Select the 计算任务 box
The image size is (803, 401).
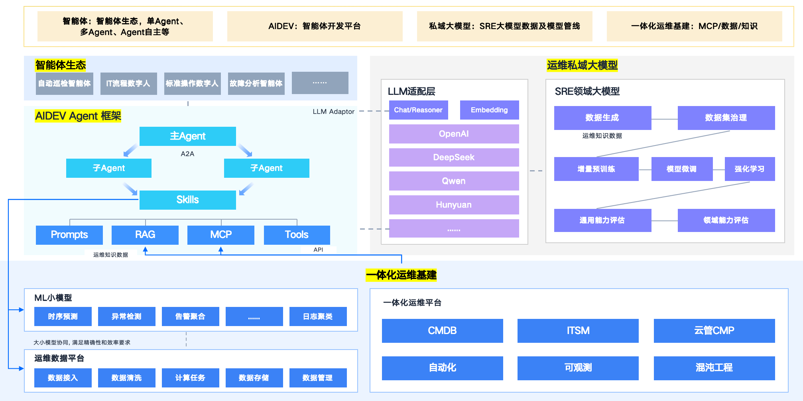[x=190, y=378]
